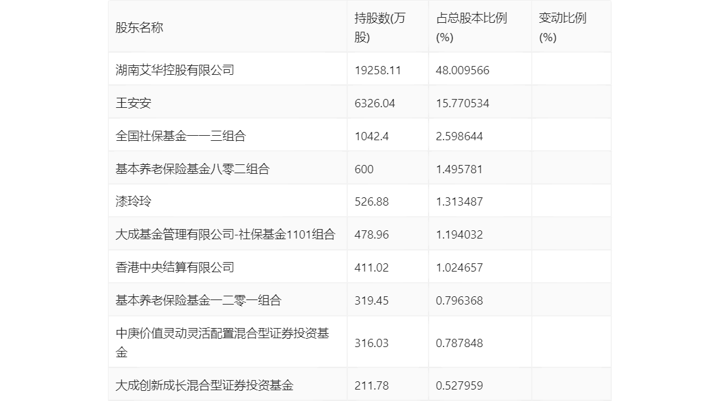Click the 占总股本比例(%) column header
720x401 pixels.
tap(472, 27)
